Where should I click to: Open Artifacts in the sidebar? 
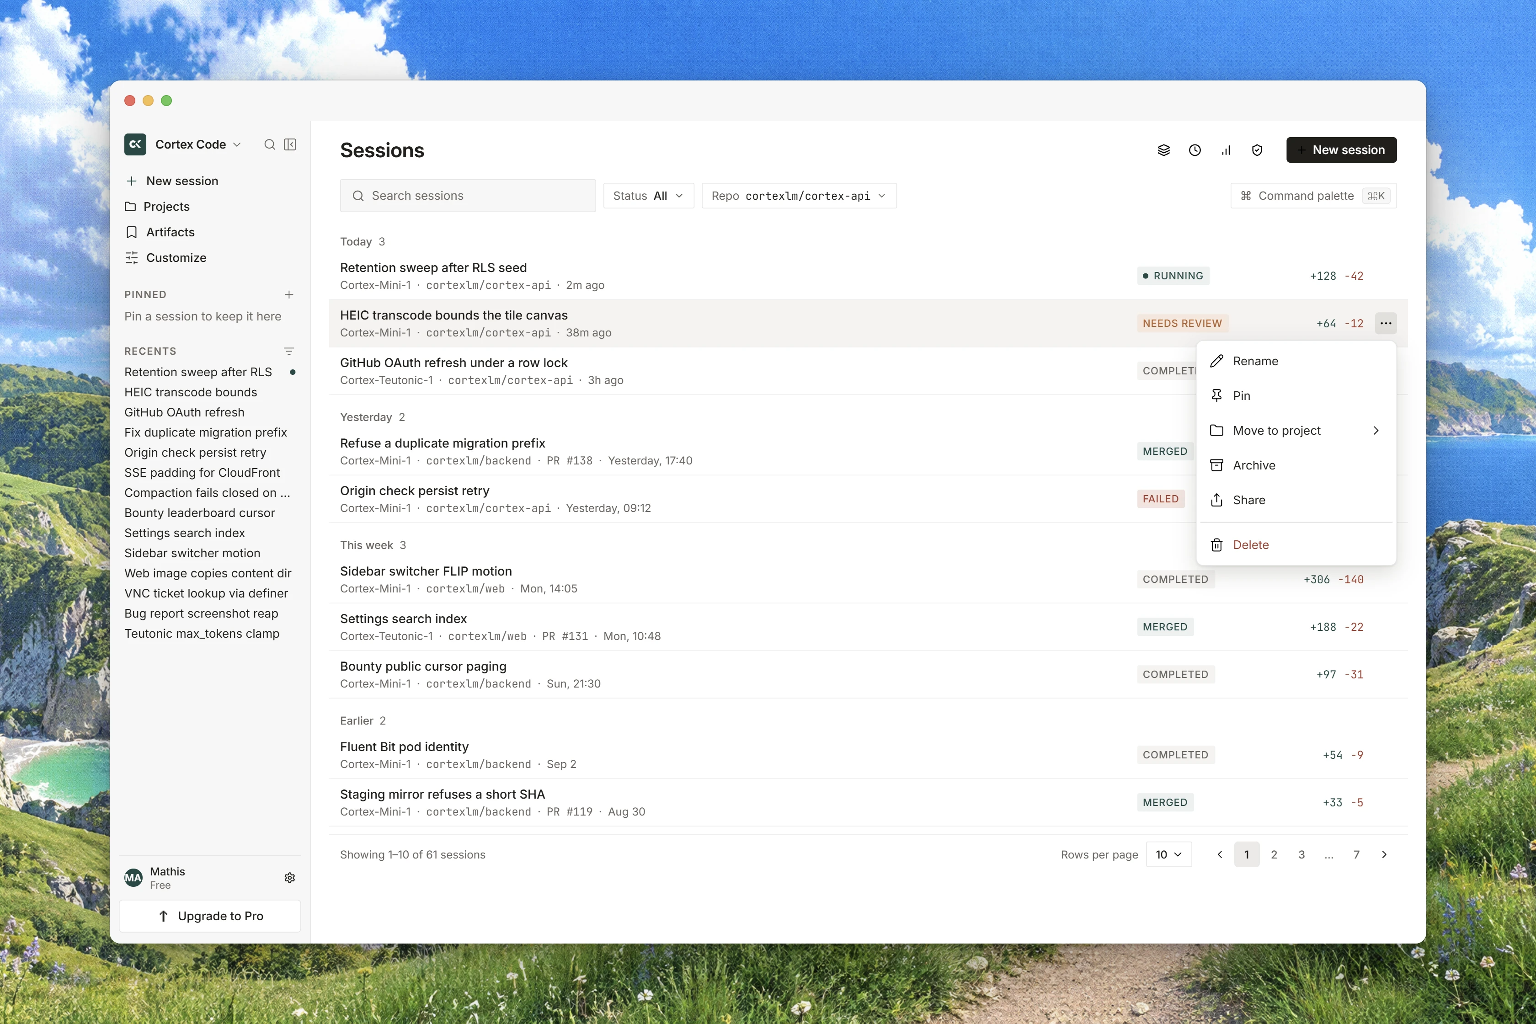point(209,232)
